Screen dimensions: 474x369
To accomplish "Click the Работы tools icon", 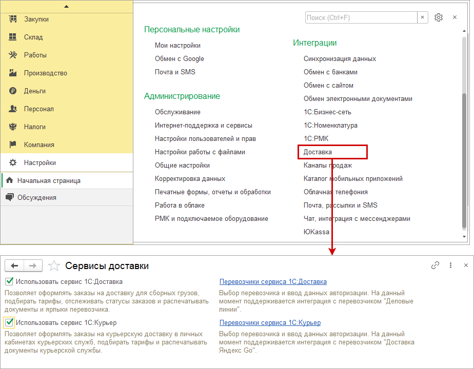I will (x=13, y=55).
